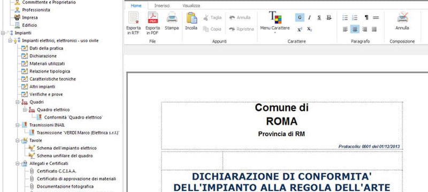
Task: Center align the paragraph
Action: [355, 29]
